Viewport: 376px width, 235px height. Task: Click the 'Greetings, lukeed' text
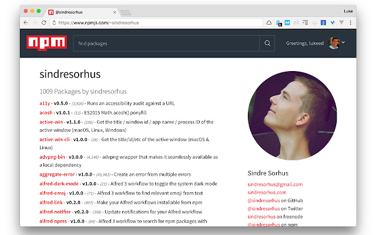(x=304, y=43)
